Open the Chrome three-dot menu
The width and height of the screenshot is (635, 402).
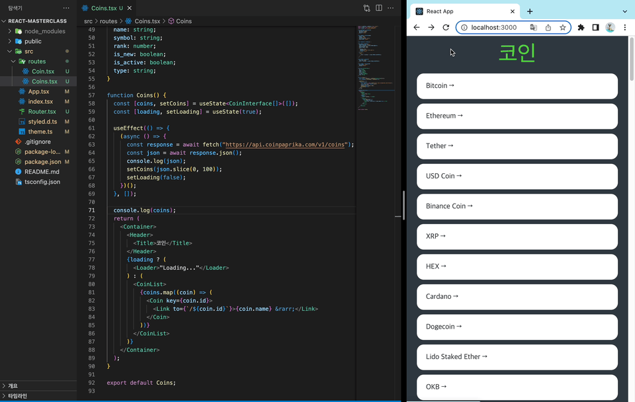click(x=625, y=28)
